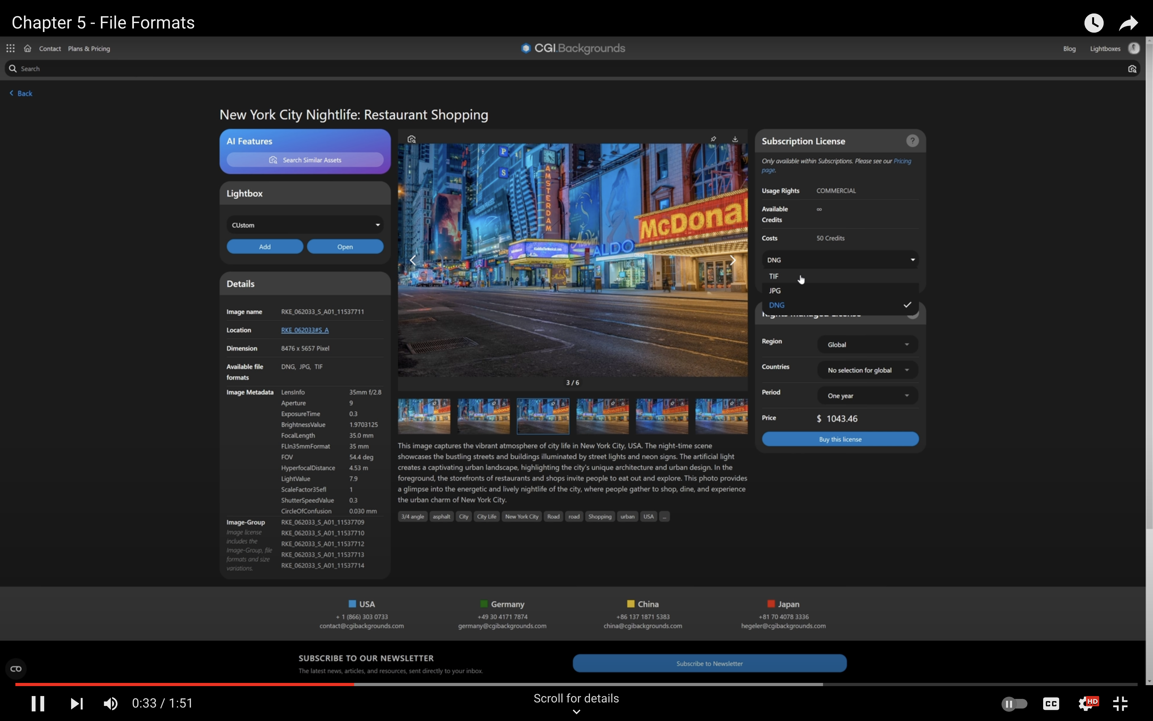Screen dimensions: 1153x721
Task: Click the Buy this license button
Action: (839, 439)
